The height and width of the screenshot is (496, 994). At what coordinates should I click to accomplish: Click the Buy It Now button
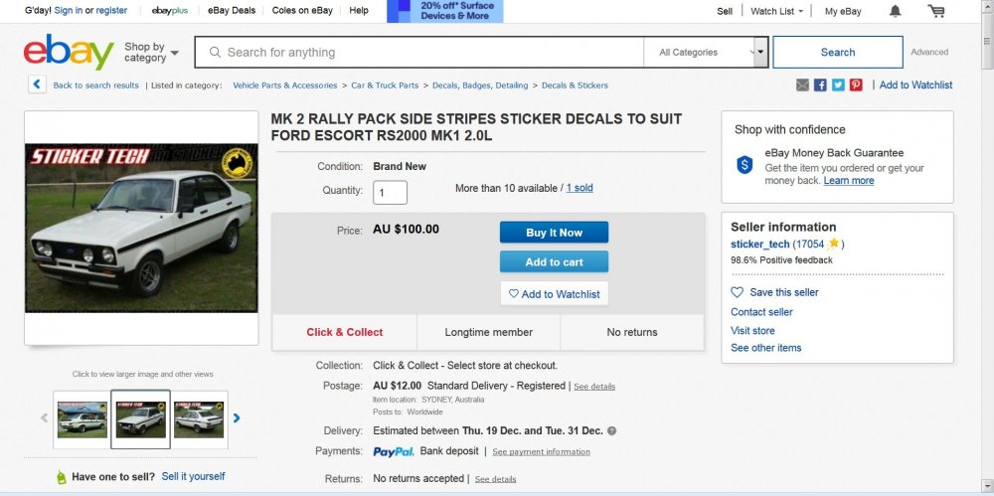point(554,233)
